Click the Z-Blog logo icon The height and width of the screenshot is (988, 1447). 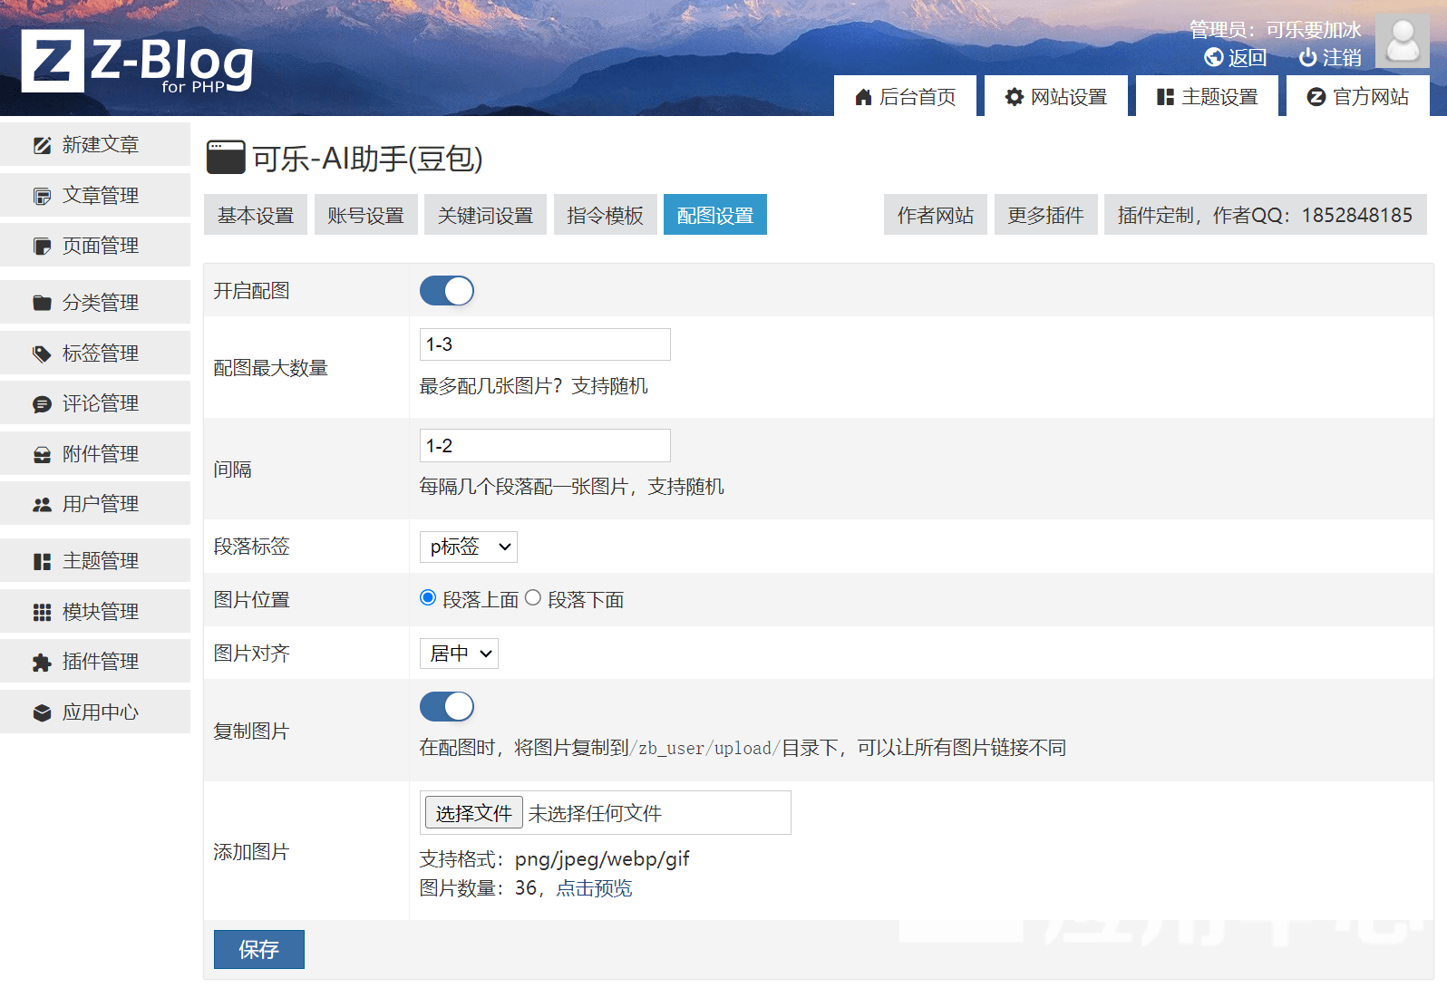(x=53, y=61)
